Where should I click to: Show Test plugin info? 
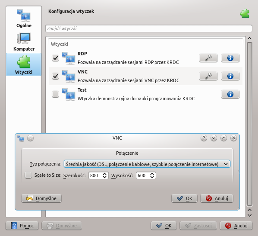coord(230,94)
